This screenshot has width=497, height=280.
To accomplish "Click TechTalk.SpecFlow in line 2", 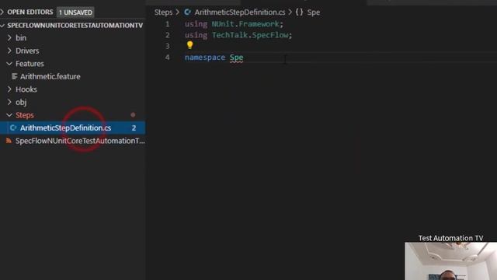I will point(250,35).
